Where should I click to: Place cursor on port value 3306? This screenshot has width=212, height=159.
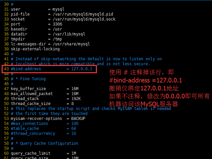(x=57, y=24)
